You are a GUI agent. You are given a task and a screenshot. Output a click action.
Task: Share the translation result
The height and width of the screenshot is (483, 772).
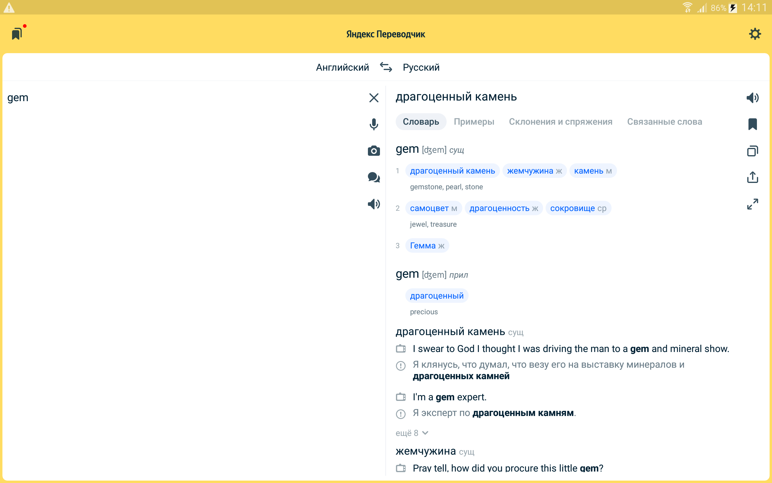[752, 177]
